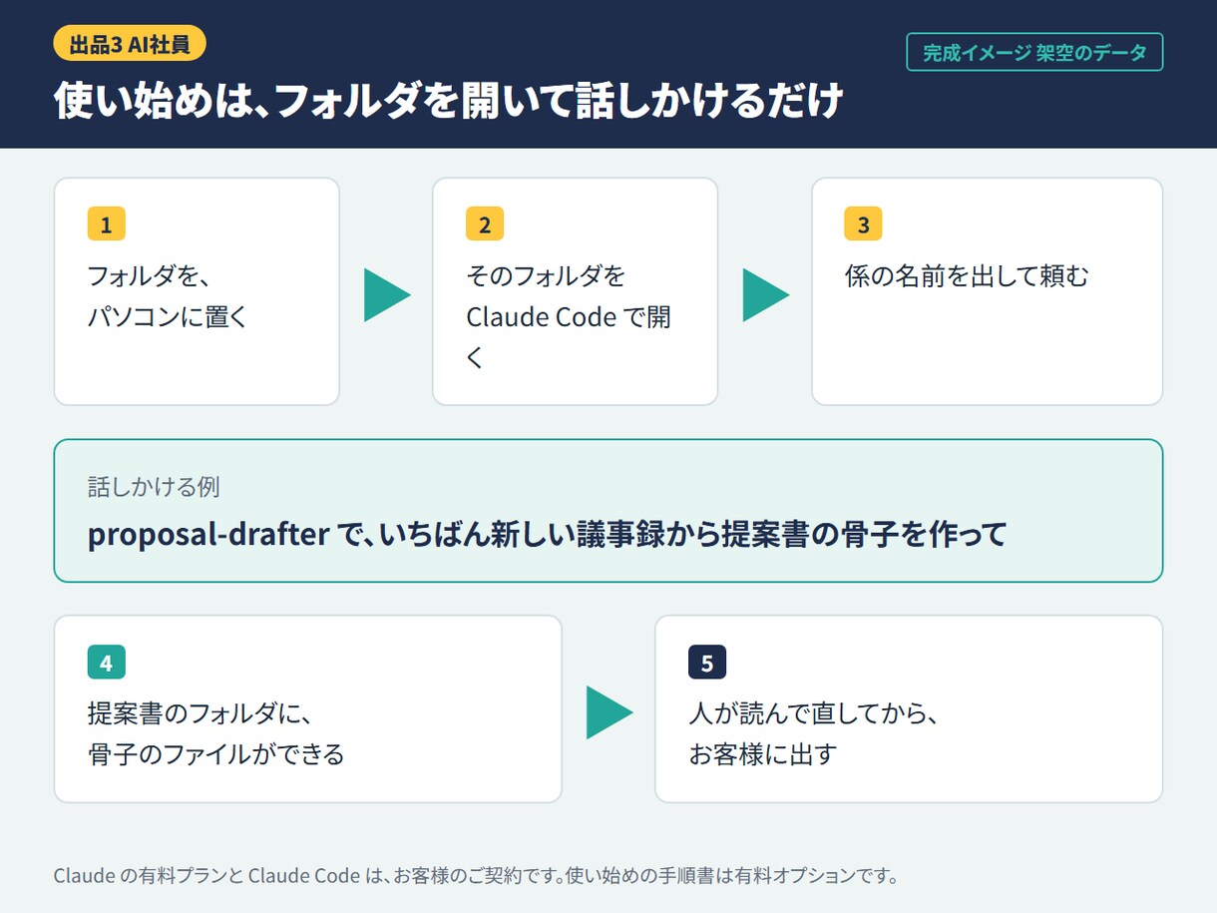Click the text 係の名前を出して頼む
Screen dimensions: 1217x913
click(967, 276)
